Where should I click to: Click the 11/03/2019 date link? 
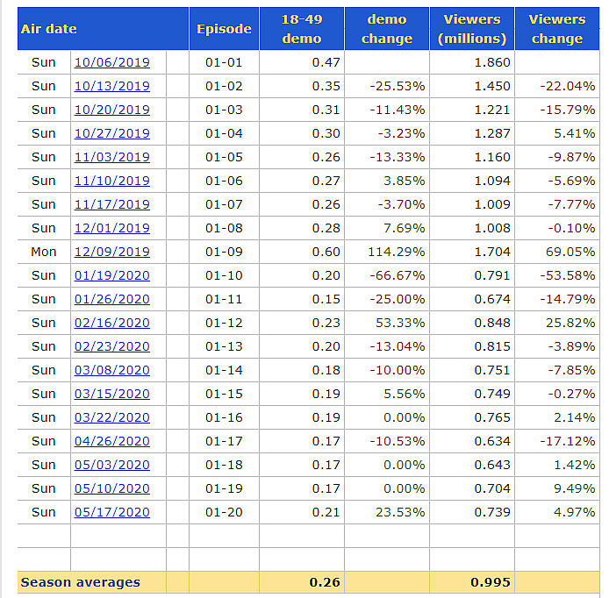point(111,157)
